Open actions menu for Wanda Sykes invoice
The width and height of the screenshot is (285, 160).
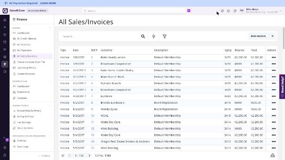[x=274, y=109]
